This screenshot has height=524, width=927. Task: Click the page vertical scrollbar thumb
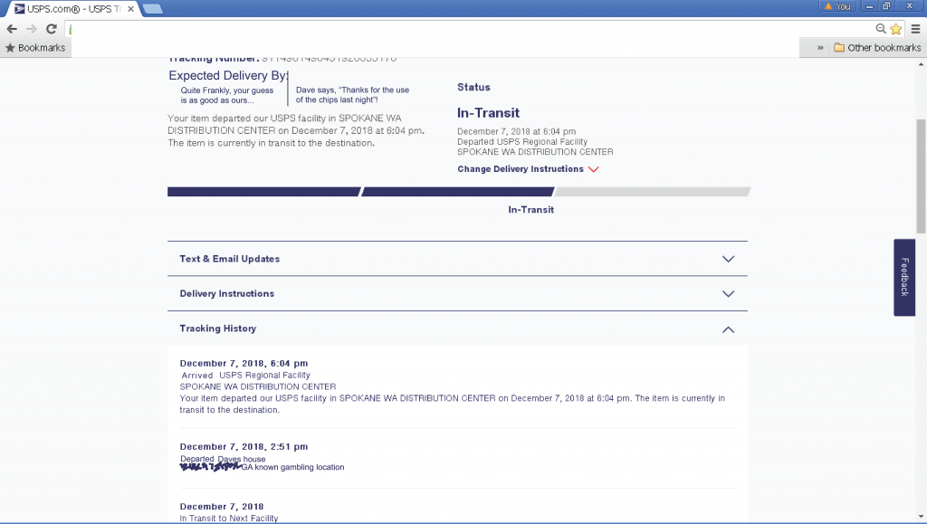(x=921, y=176)
